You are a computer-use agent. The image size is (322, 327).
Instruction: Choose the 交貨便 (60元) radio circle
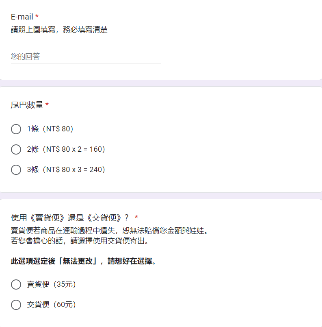[x=16, y=305]
